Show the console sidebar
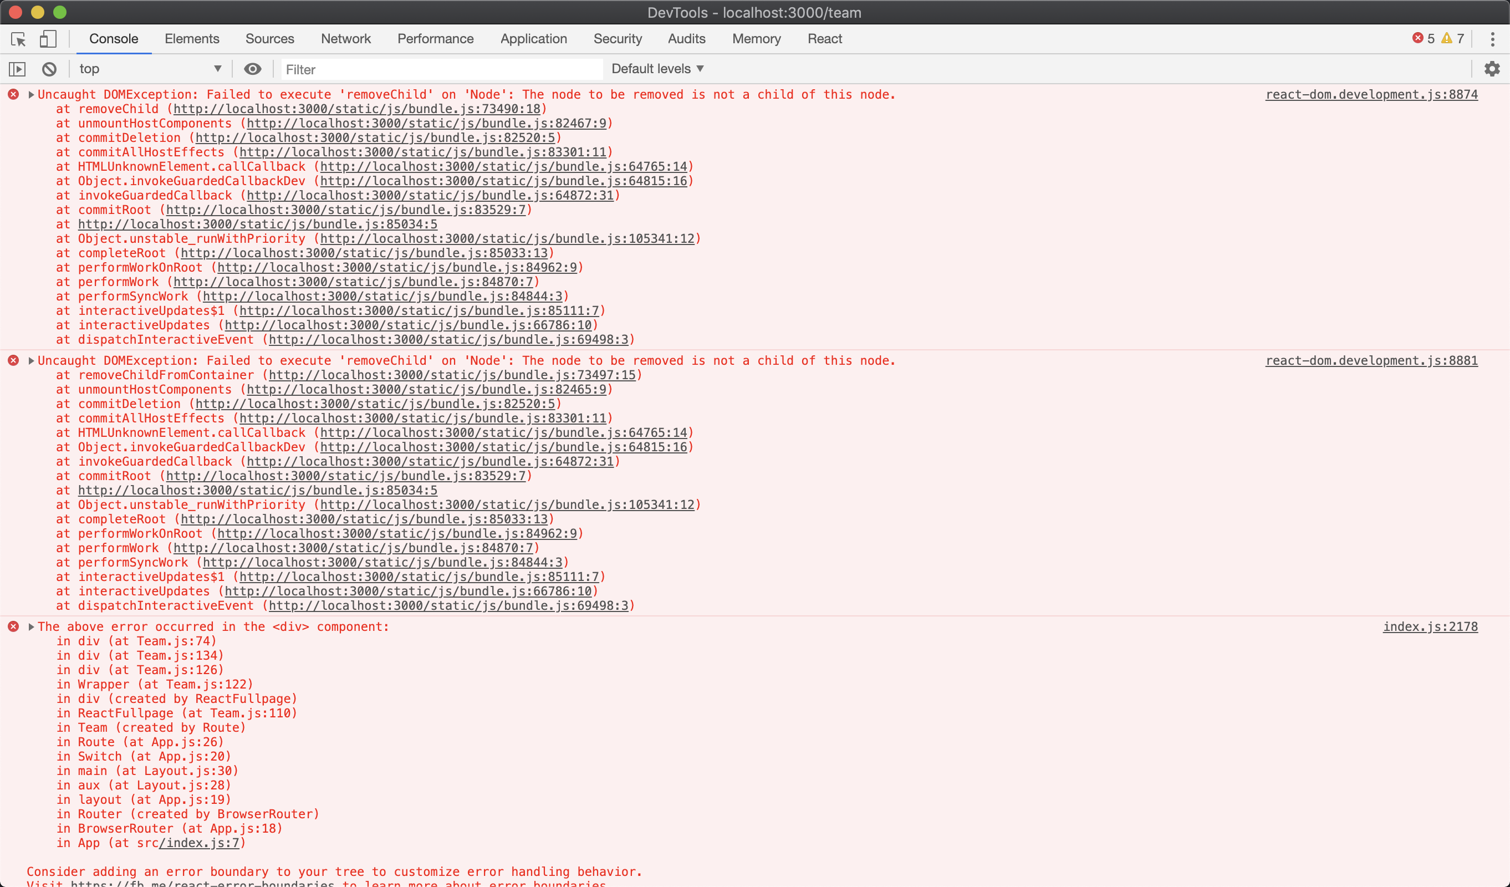This screenshot has width=1510, height=887. 17,68
